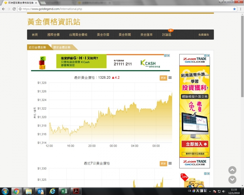Image resolution: width=244 pixels, height=195 pixels.
Task: Open the -15% discount ad thumbnail
Action: 195,180
